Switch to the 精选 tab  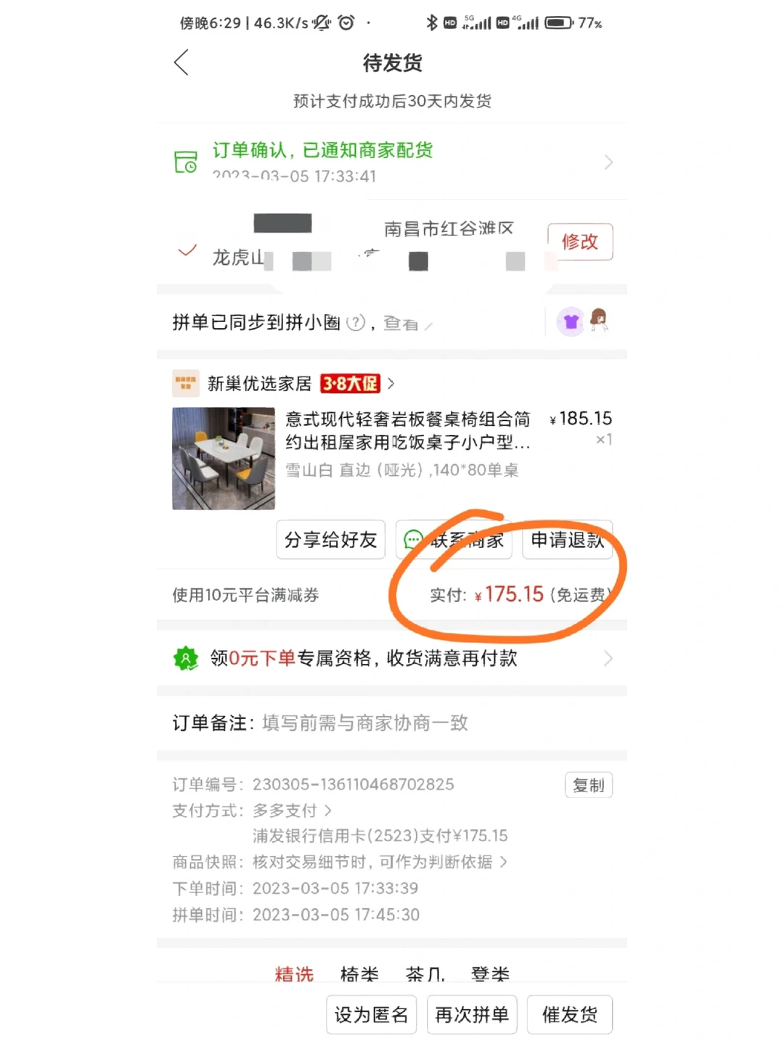(294, 974)
